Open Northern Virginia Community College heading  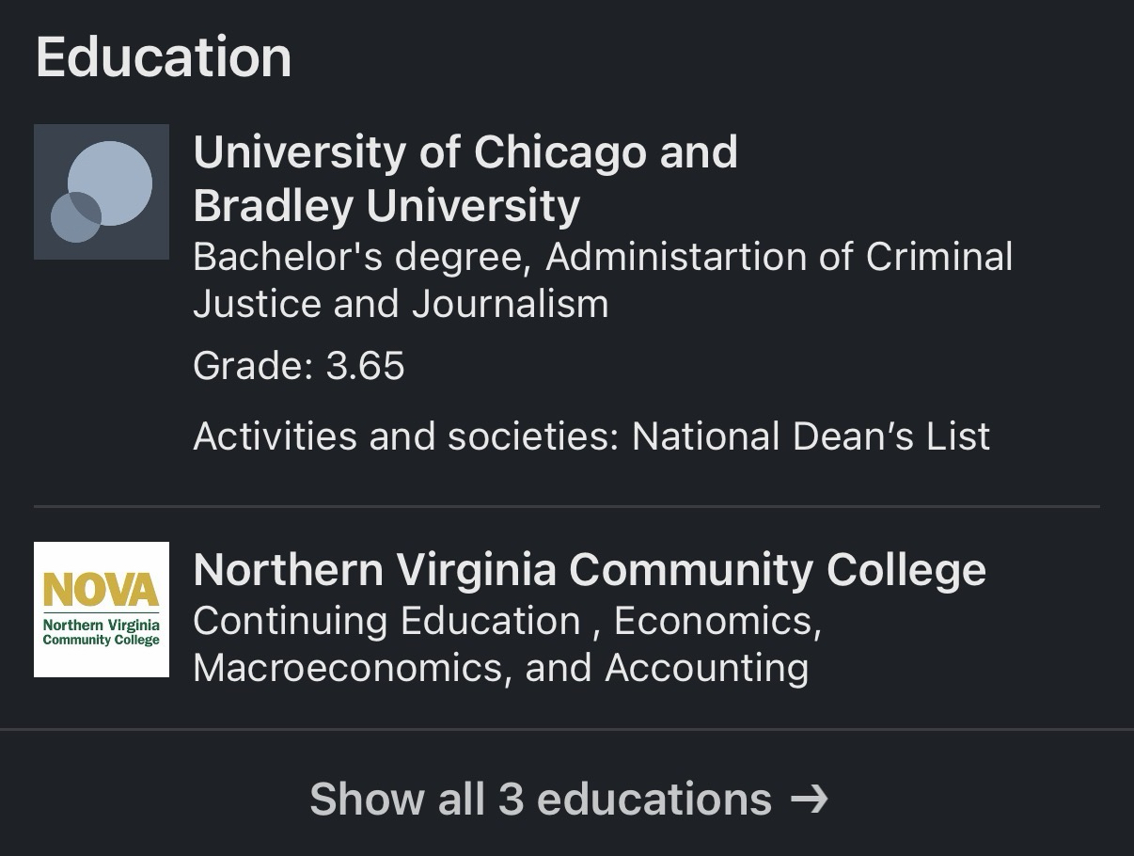tap(590, 570)
